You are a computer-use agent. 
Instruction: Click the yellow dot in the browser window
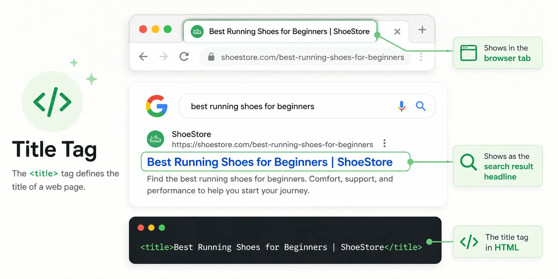pos(155,29)
